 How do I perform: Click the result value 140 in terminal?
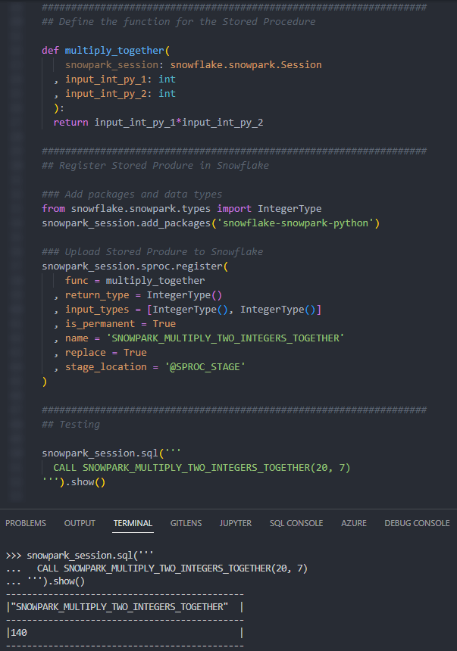pyautogui.click(x=19, y=632)
